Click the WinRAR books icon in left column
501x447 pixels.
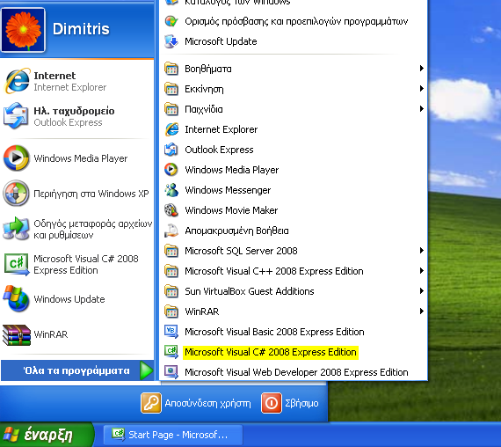click(x=17, y=334)
